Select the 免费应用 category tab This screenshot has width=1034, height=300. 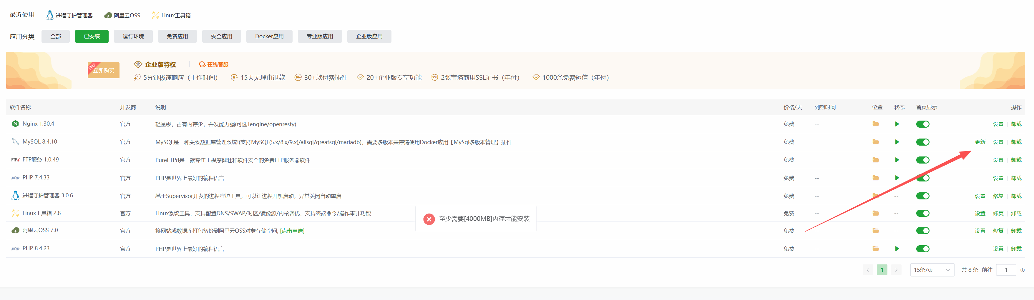(x=177, y=36)
